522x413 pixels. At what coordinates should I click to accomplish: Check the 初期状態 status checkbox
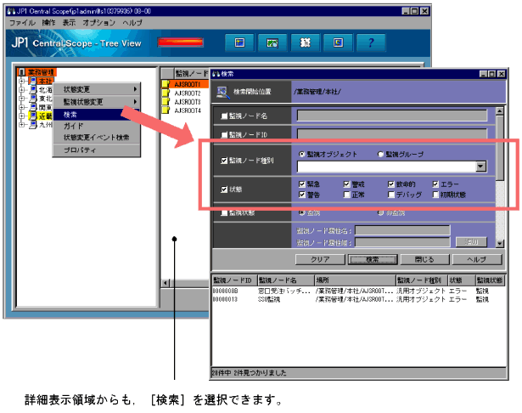click(435, 195)
